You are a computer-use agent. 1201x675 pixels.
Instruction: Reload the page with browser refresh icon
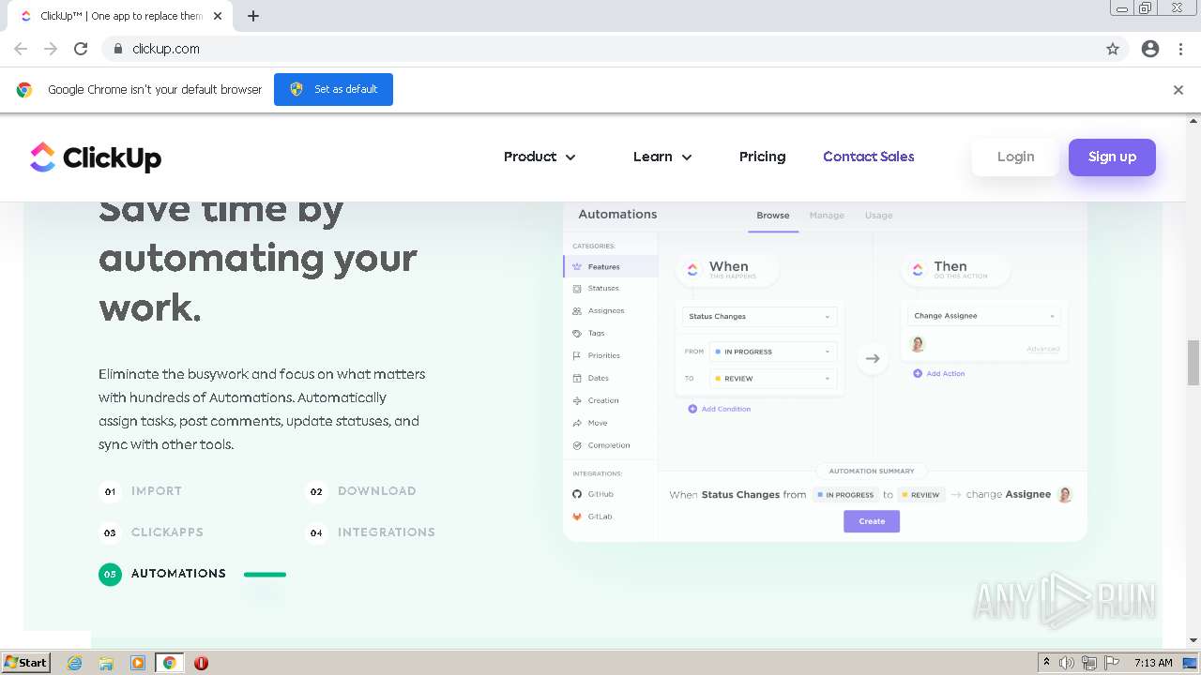[81, 49]
